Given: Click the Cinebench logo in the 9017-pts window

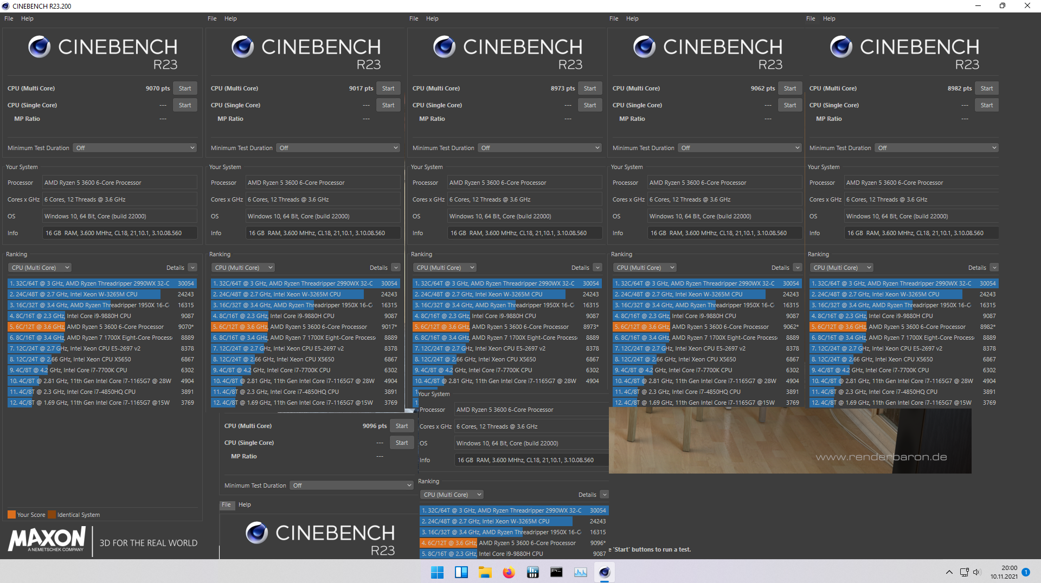Looking at the screenshot, I should click(306, 53).
